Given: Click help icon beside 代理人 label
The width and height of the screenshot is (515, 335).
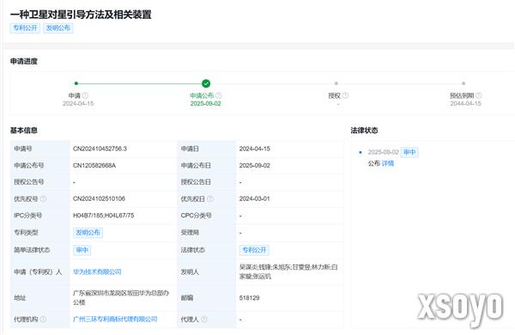Looking at the screenshot, I should [204, 320].
